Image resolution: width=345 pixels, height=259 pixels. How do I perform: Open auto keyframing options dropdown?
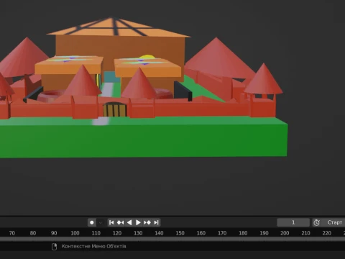pos(101,222)
